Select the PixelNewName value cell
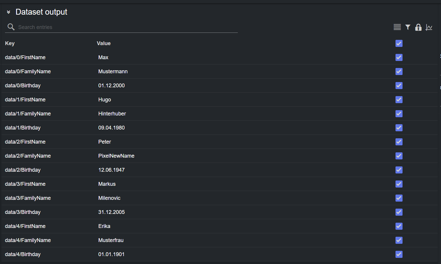441x264 pixels. pyautogui.click(x=116, y=156)
